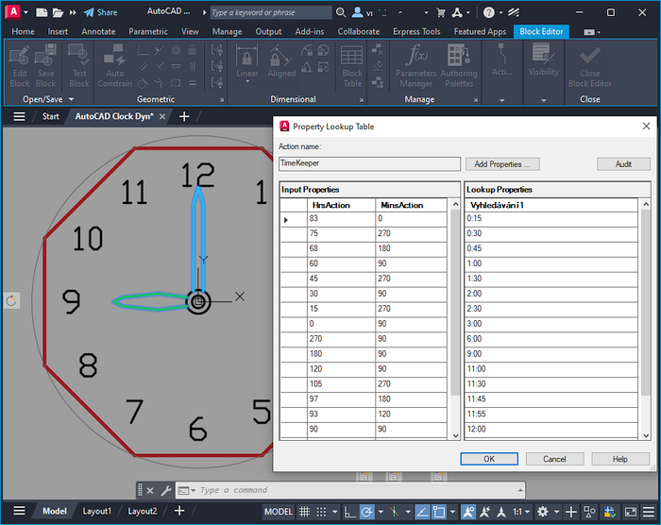The width and height of the screenshot is (661, 525).
Task: Click the Save Block icon
Action: 45,66
